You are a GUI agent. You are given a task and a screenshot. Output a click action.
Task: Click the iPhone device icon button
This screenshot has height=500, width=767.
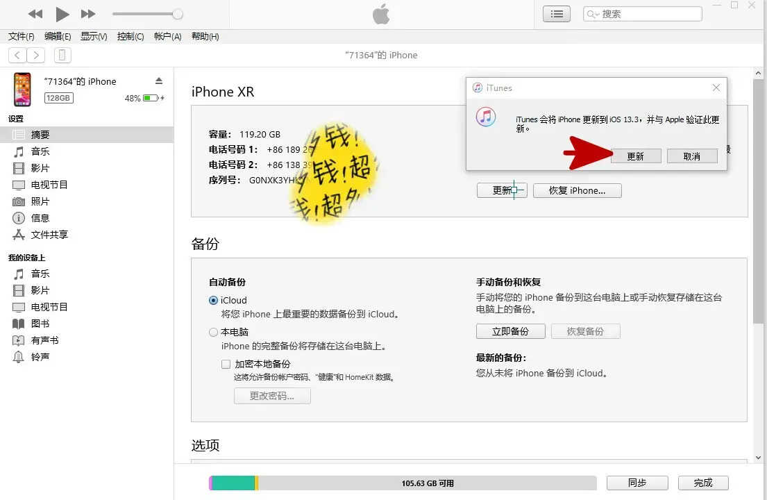[62, 56]
